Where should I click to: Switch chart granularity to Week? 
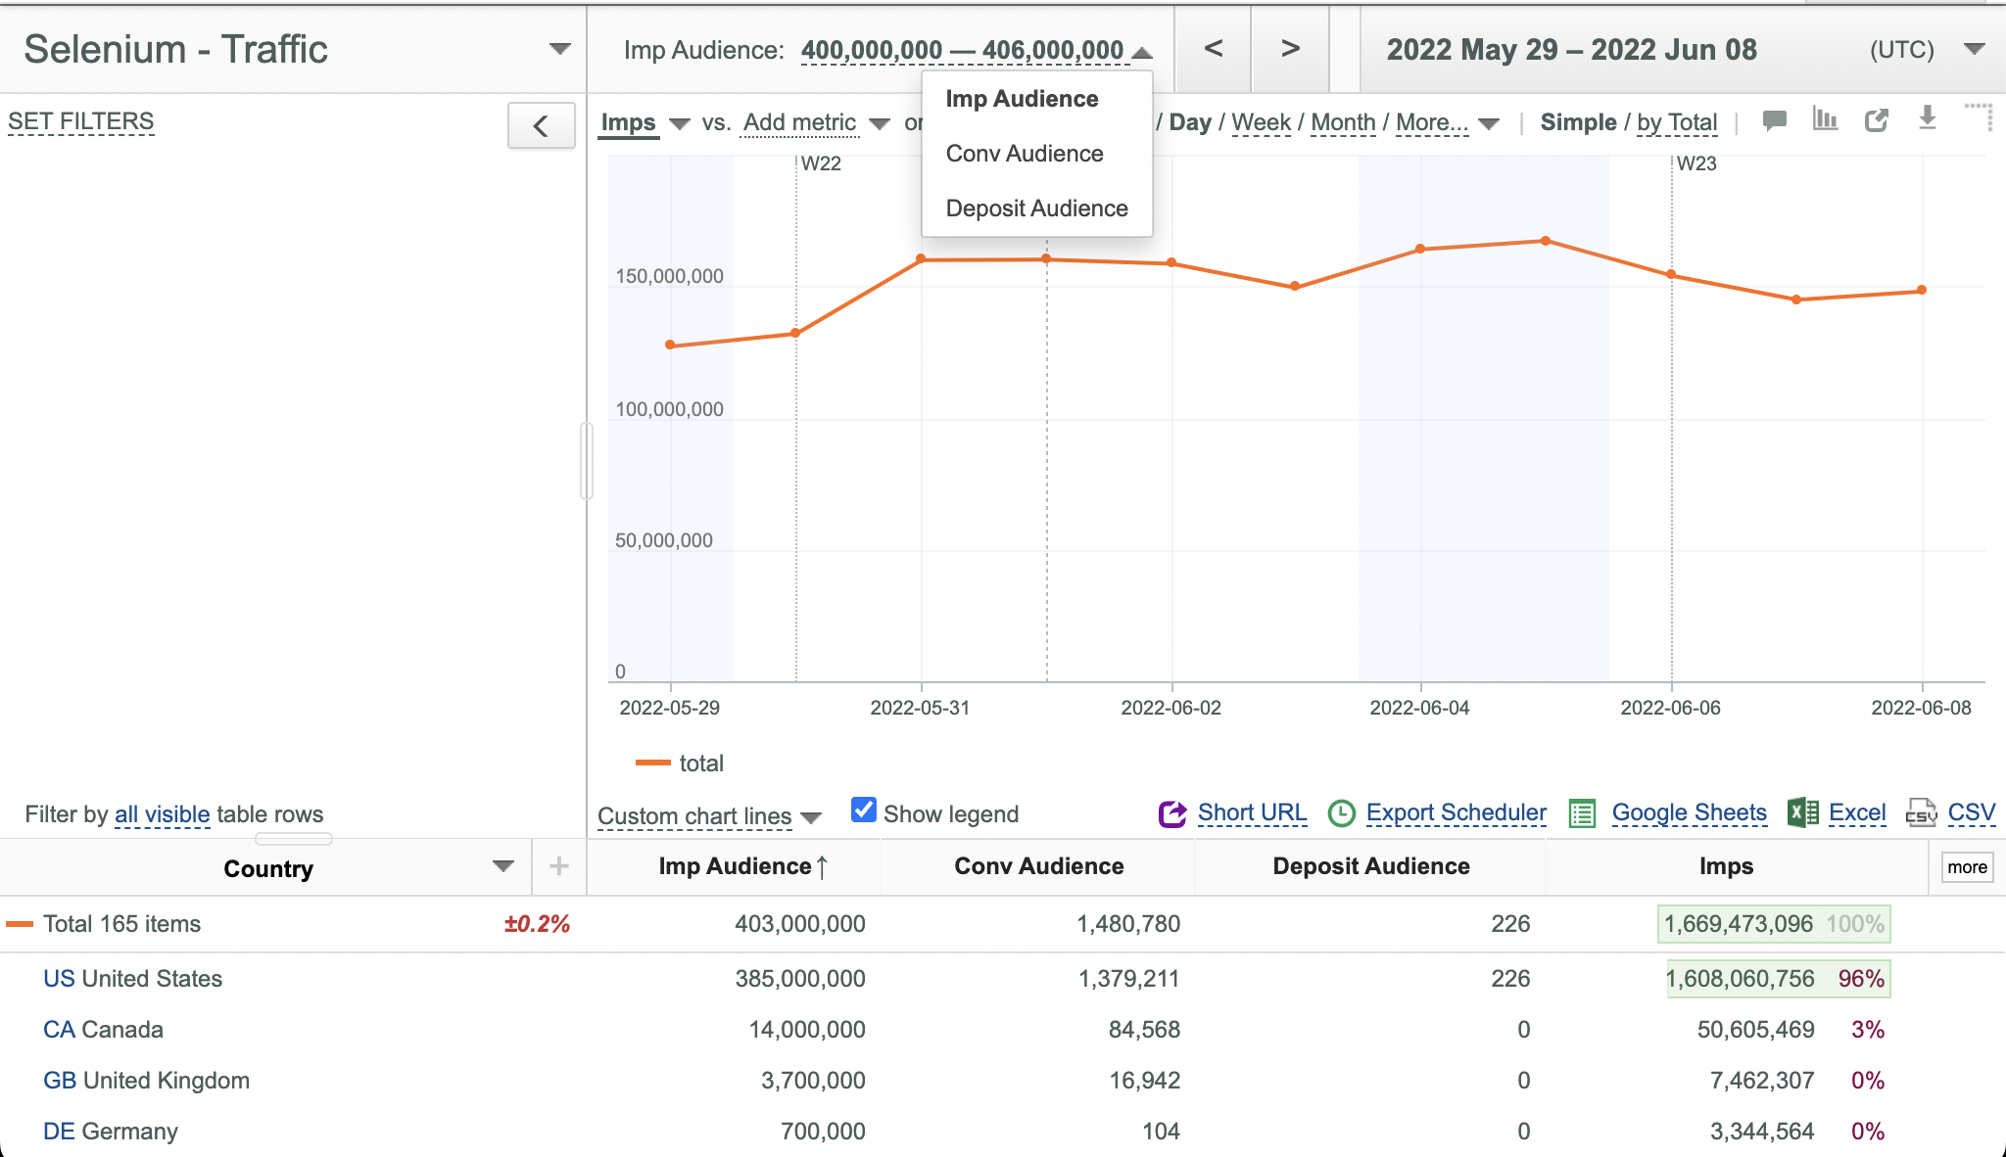(1262, 122)
